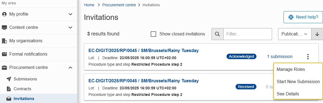
Task: Click the Need help? button
Action: coord(303,17)
